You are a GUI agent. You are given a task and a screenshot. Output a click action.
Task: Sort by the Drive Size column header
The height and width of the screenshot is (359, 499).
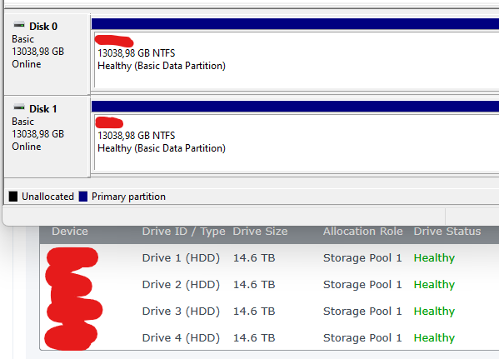click(260, 231)
